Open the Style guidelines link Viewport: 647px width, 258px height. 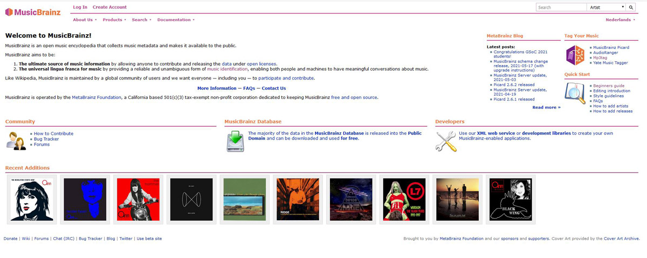click(x=609, y=96)
